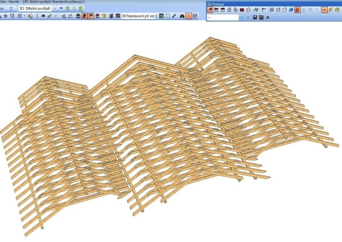Click the wireframe cube view button
Screen dimensions: 342x242
272,10
